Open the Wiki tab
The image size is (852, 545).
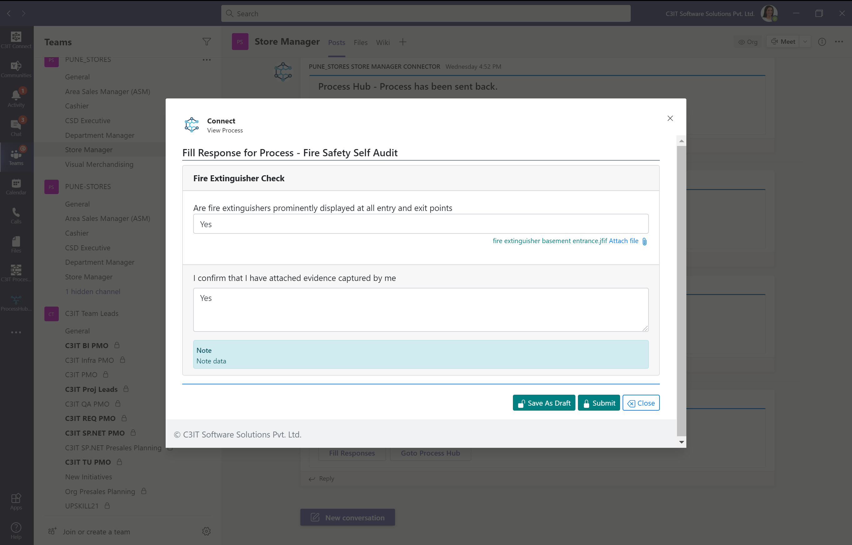(383, 42)
